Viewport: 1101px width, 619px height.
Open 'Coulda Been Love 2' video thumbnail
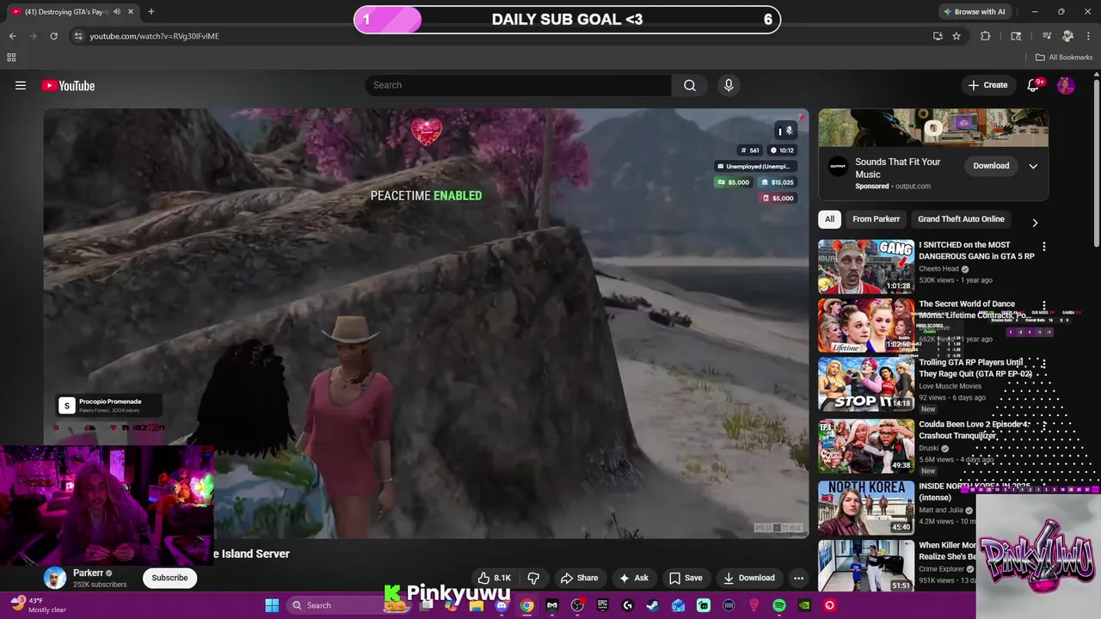point(866,445)
